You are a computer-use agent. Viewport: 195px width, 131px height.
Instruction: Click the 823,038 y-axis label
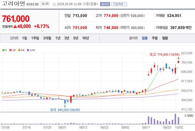click(187, 53)
